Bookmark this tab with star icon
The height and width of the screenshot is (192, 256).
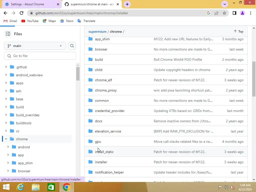[x=224, y=13]
